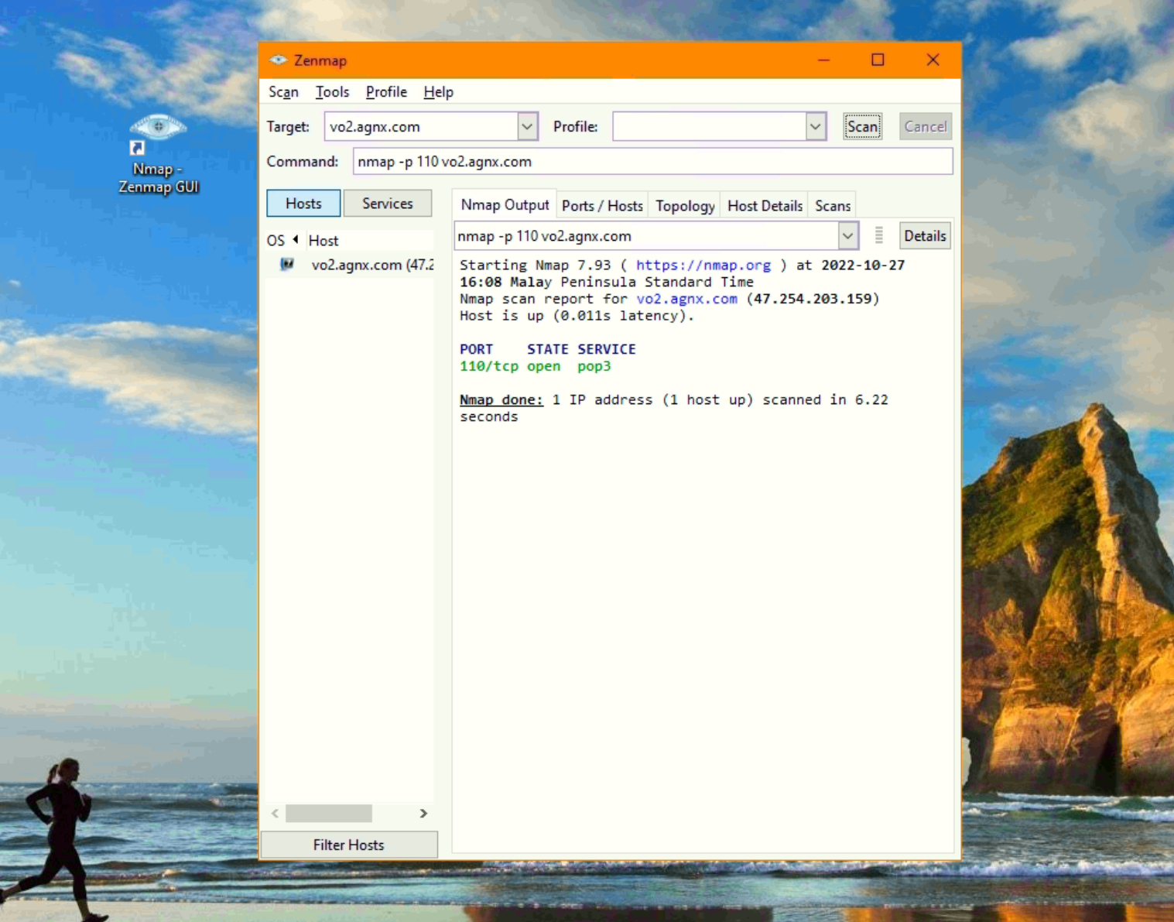The width and height of the screenshot is (1174, 922).
Task: Expand the Profile dropdown list
Action: (x=815, y=126)
